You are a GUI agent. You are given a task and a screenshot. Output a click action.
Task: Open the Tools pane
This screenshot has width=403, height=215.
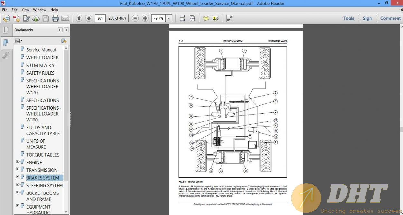pos(349,18)
